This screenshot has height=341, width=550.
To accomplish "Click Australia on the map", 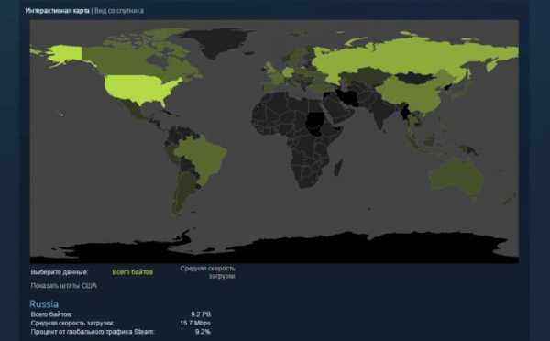I will (x=456, y=177).
